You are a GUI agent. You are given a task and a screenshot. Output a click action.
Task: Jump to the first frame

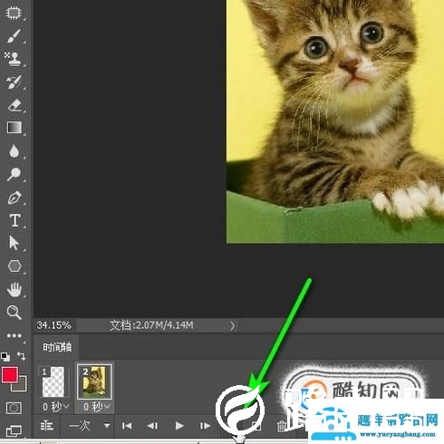[127, 426]
